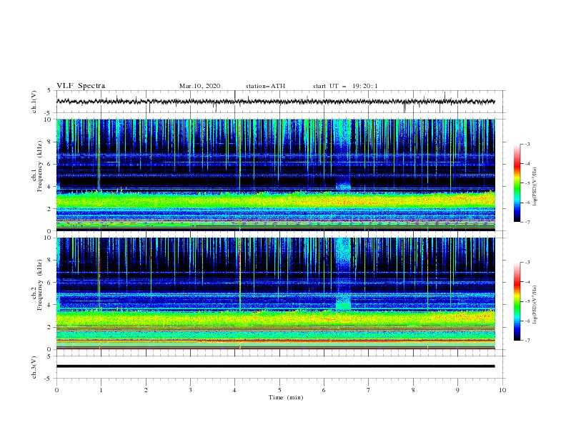Click time axis tick label "10"
The height and width of the screenshot is (438, 566).
click(x=502, y=390)
